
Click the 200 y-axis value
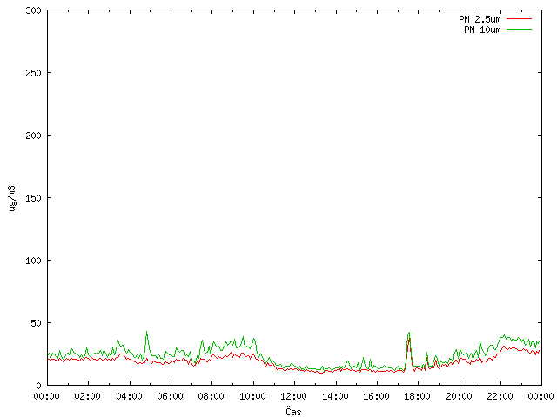[x=33, y=136]
